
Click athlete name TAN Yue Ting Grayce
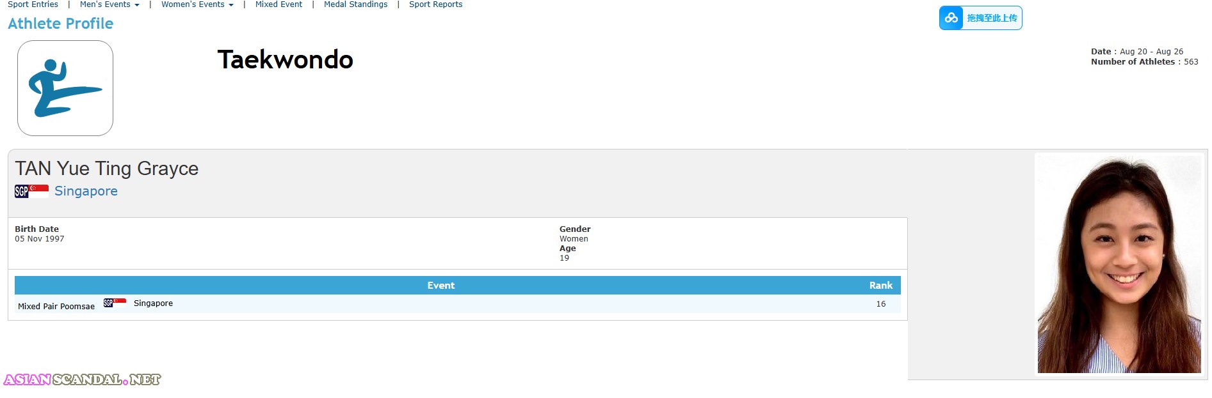click(x=107, y=169)
